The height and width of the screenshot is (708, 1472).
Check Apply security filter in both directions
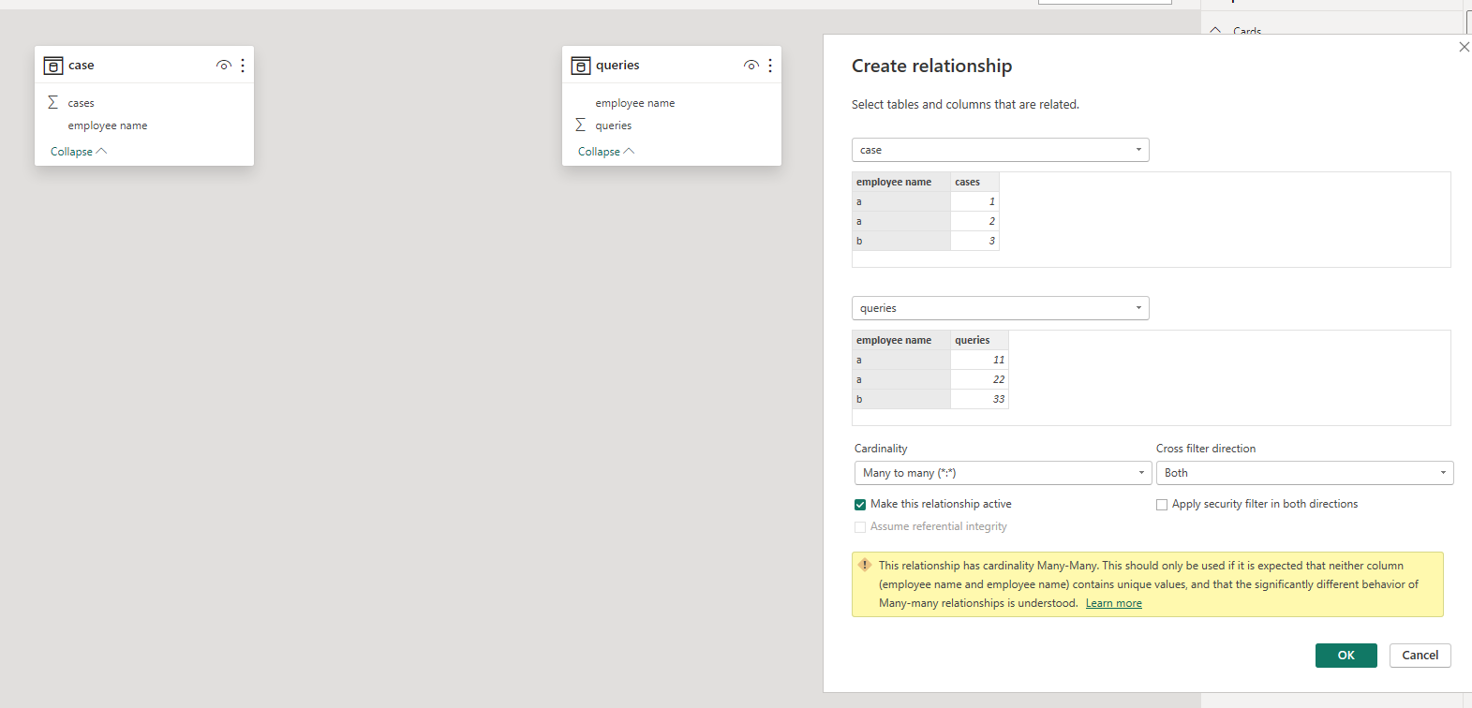[x=1162, y=505]
